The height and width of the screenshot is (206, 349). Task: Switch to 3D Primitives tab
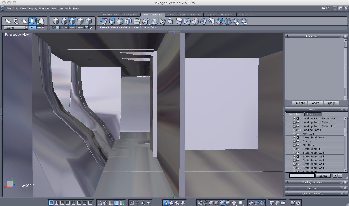(x=110, y=15)
